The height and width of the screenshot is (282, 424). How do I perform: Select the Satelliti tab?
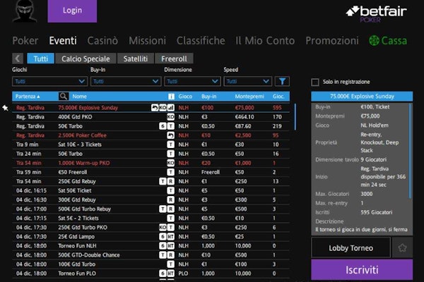(x=136, y=59)
